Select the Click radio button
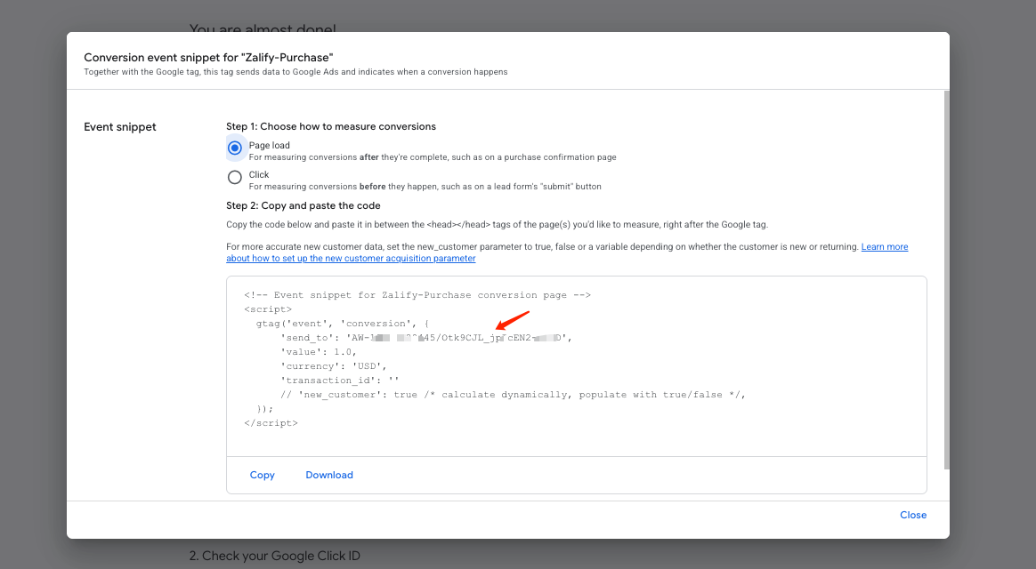 [x=235, y=177]
